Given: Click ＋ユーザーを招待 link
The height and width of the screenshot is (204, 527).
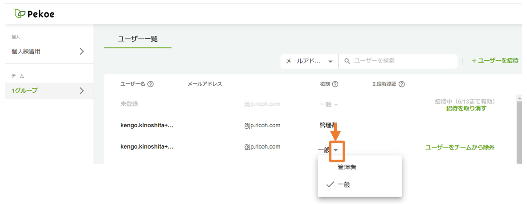Looking at the screenshot, I should (x=495, y=61).
